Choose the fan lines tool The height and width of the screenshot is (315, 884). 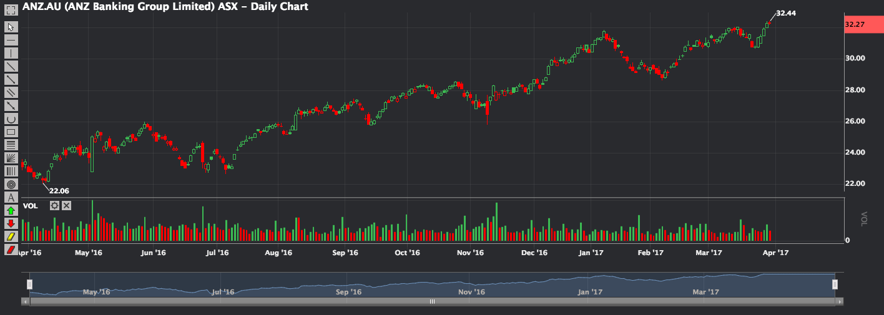click(x=11, y=158)
